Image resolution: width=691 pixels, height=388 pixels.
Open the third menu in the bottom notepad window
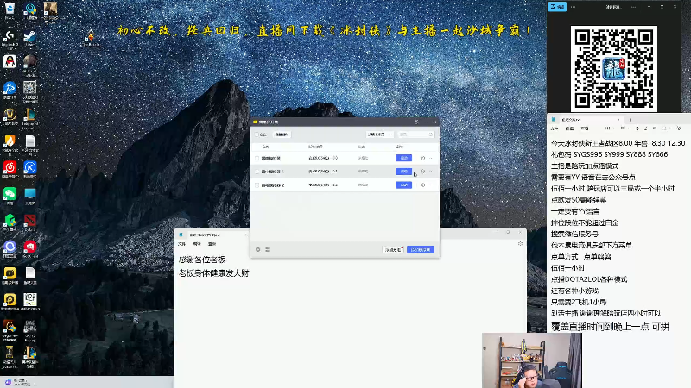point(212,244)
